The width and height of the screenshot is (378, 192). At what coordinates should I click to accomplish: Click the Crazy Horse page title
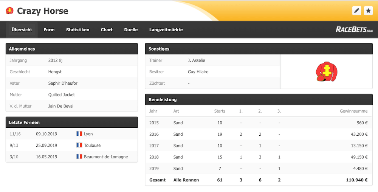[x=43, y=11]
